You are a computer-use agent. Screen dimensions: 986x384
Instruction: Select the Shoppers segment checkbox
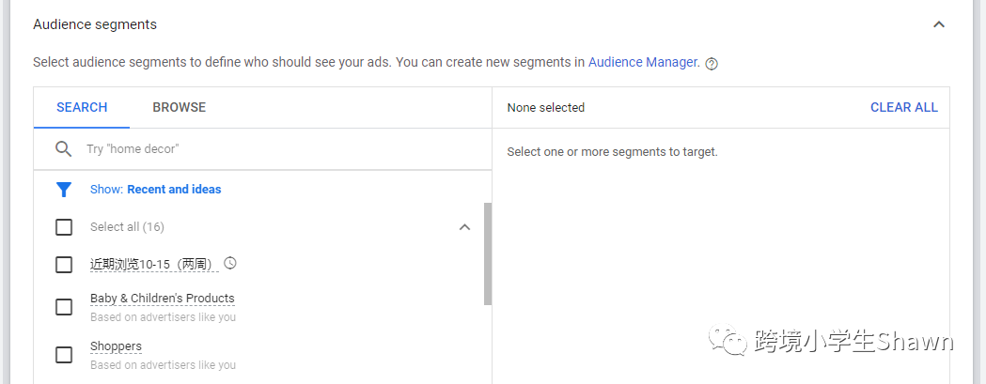pyautogui.click(x=64, y=355)
